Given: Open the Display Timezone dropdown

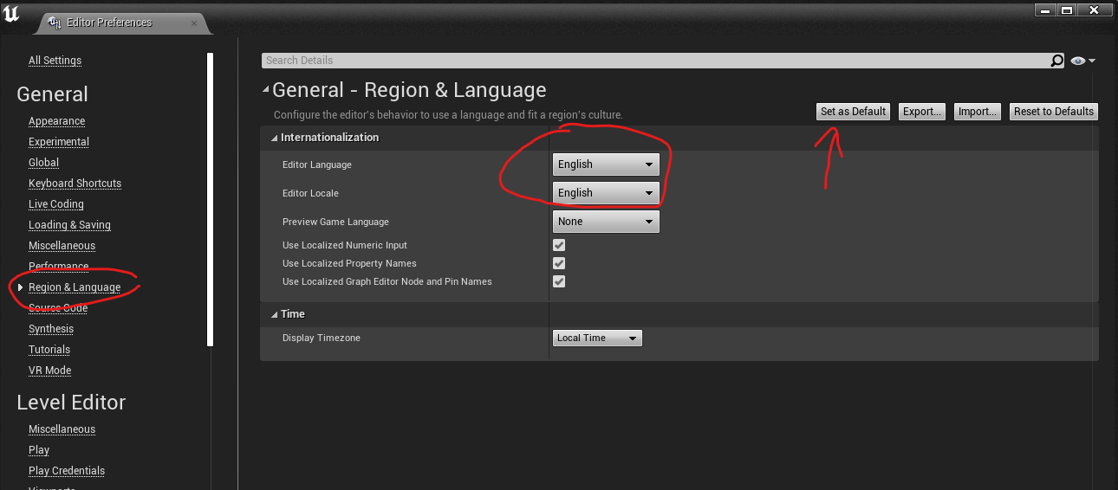Looking at the screenshot, I should (x=597, y=338).
